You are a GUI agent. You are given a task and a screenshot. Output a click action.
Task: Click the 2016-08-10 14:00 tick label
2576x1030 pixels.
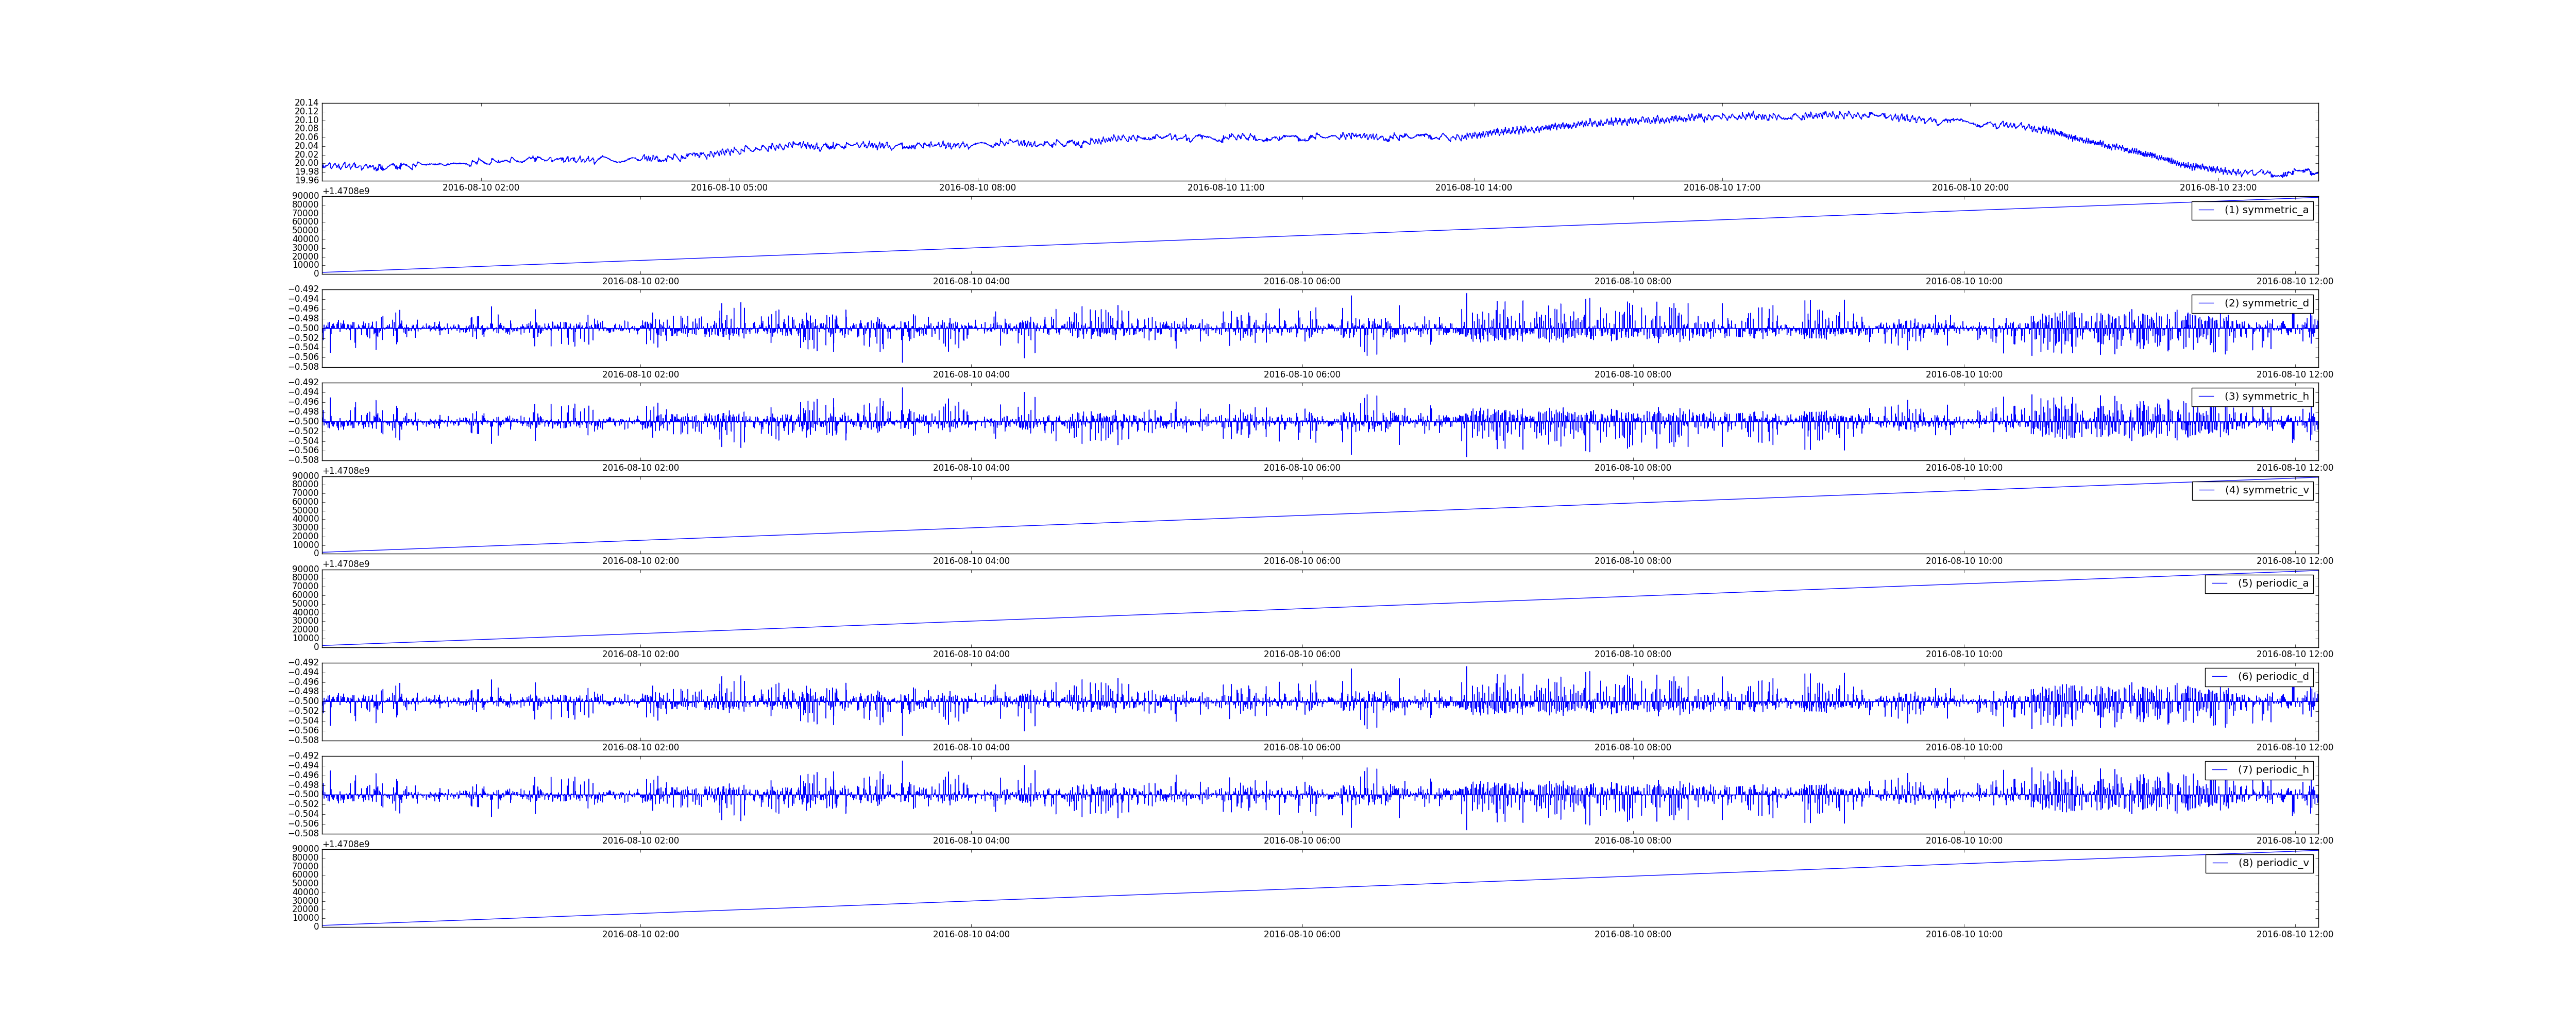pos(1473,188)
